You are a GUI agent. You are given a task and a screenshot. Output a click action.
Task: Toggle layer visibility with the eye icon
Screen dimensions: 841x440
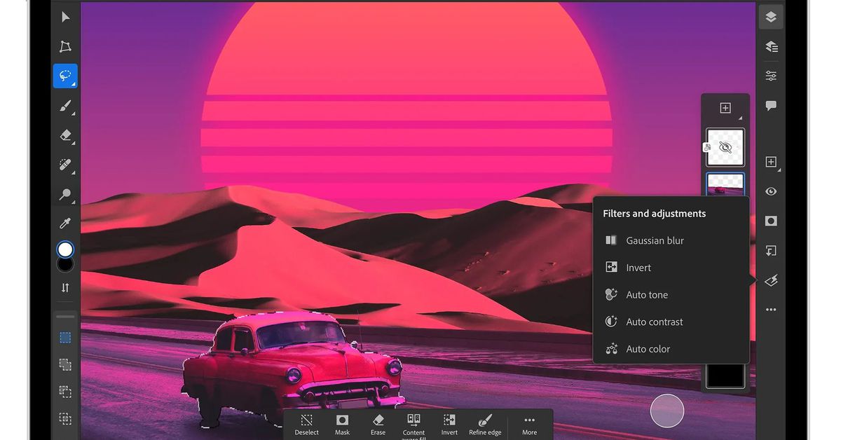point(771,191)
